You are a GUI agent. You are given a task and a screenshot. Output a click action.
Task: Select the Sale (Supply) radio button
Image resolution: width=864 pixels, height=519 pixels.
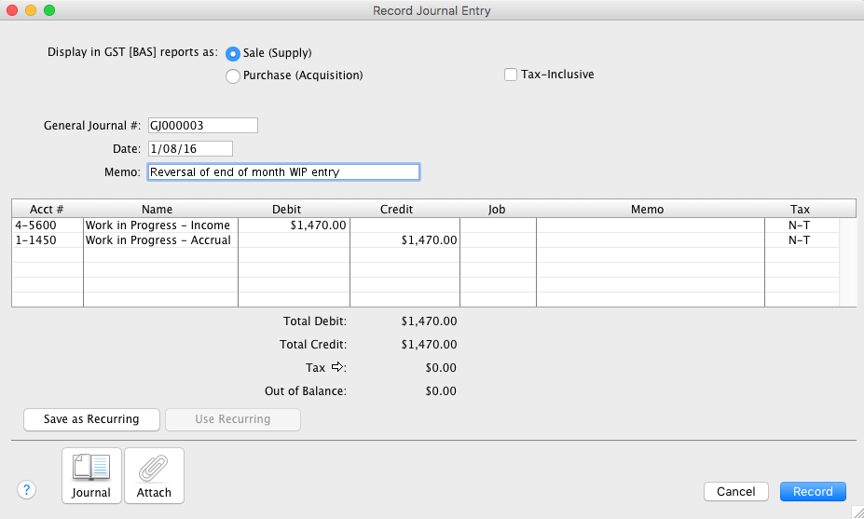coord(233,53)
